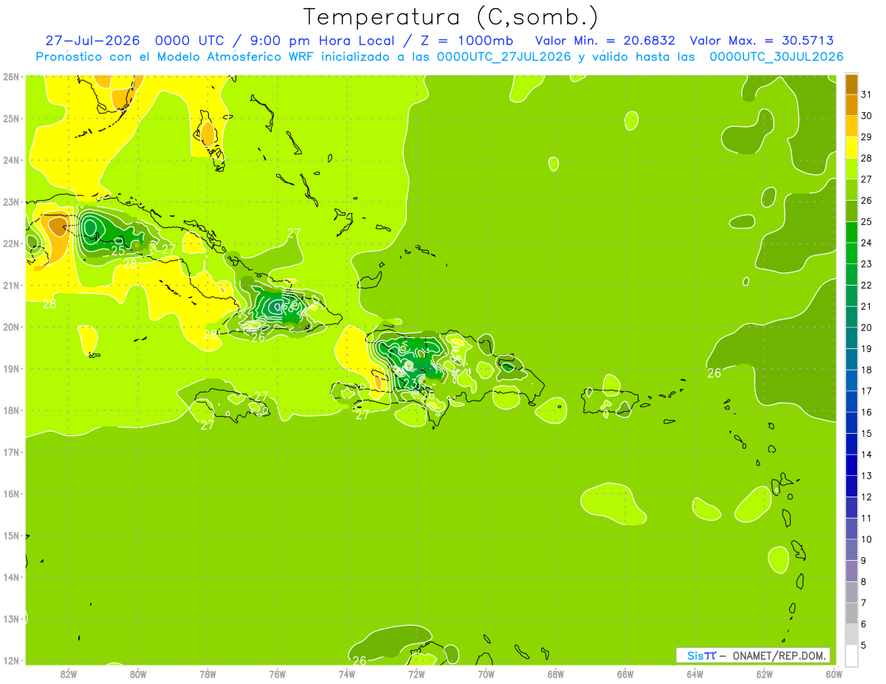Click the '5' value on the color scale
The width and height of the screenshot is (886, 684).
tap(863, 645)
